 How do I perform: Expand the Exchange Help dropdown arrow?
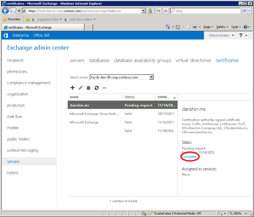(246, 36)
